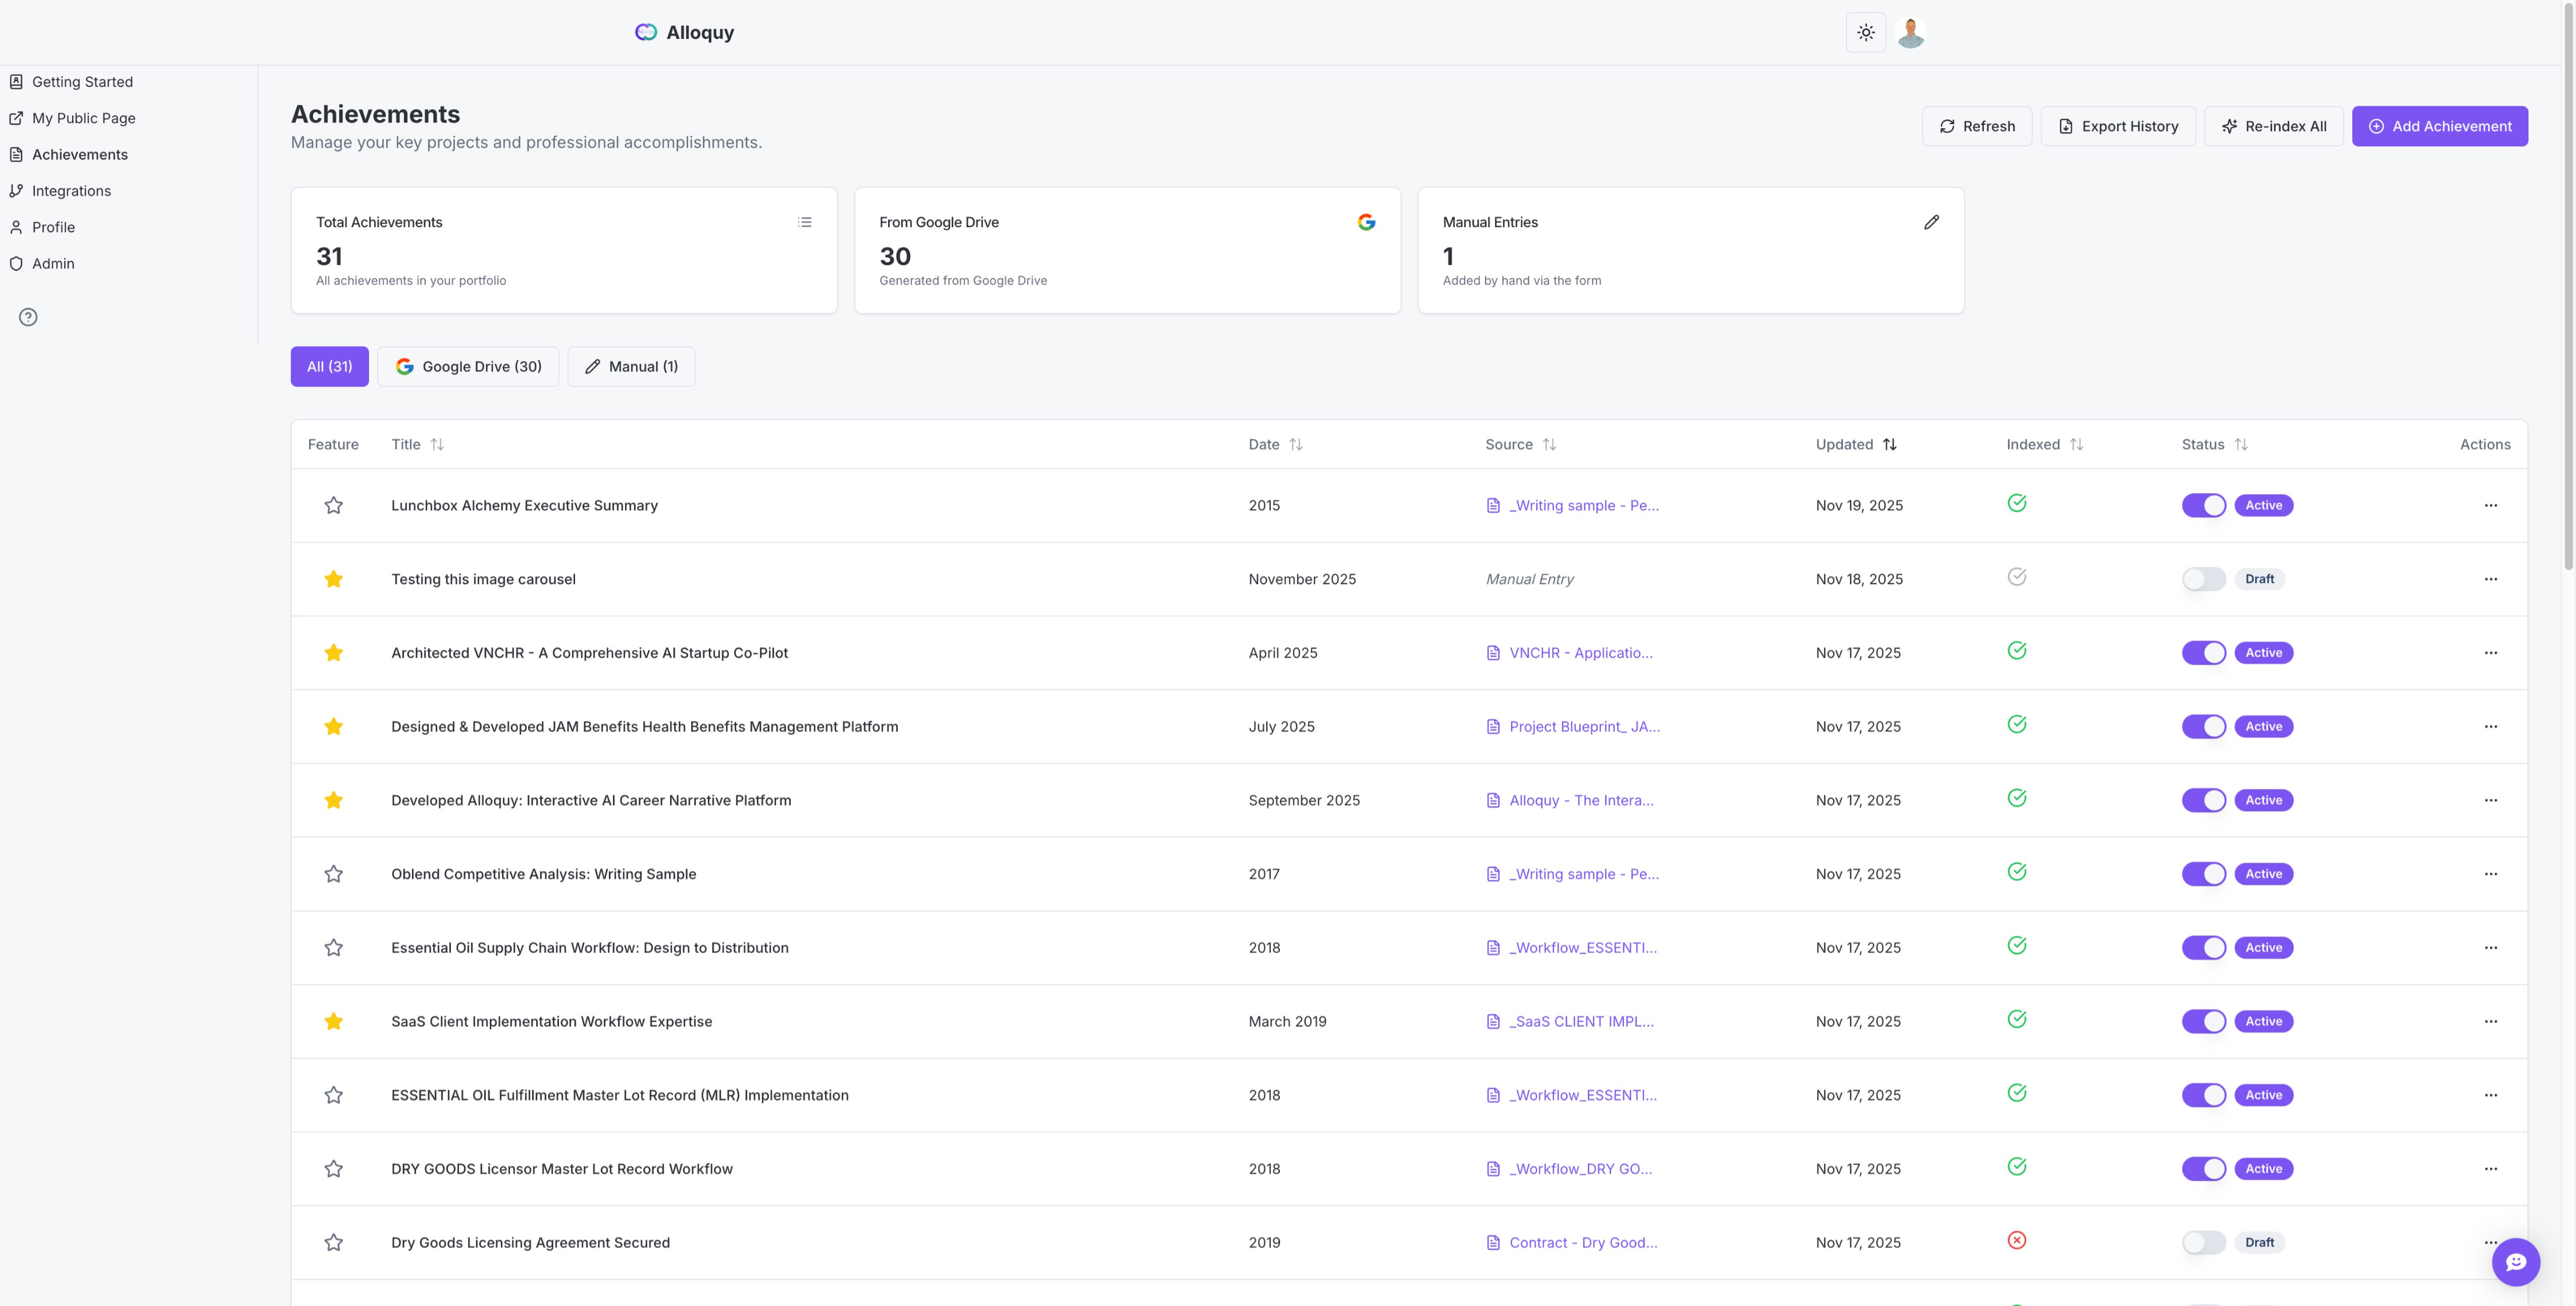Toggle status for Dry Goods Licensing Agreement Secured
Image resolution: width=2576 pixels, height=1306 pixels.
[x=2203, y=1242]
